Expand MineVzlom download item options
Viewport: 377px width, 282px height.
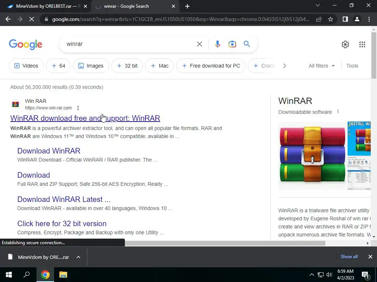click(78, 257)
